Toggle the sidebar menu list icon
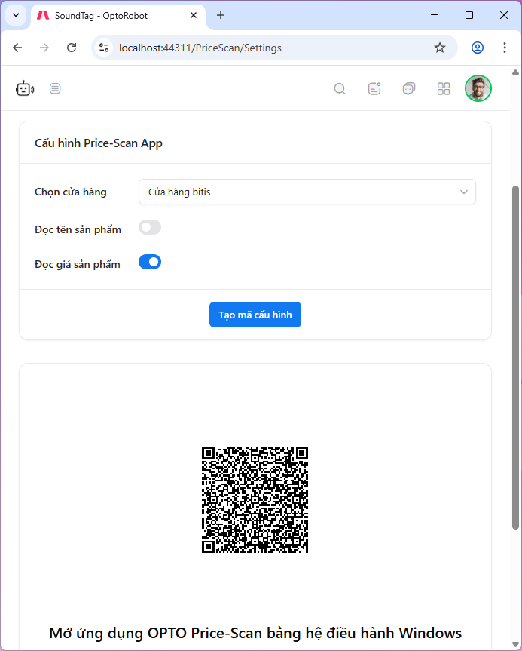 coord(55,88)
